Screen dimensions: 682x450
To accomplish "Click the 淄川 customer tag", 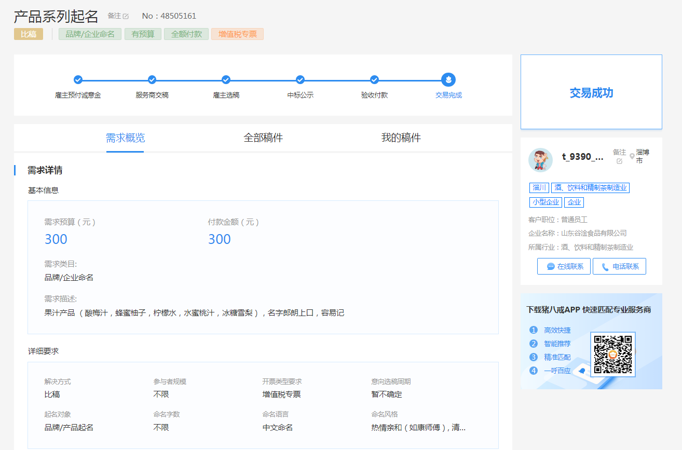I will point(539,188).
